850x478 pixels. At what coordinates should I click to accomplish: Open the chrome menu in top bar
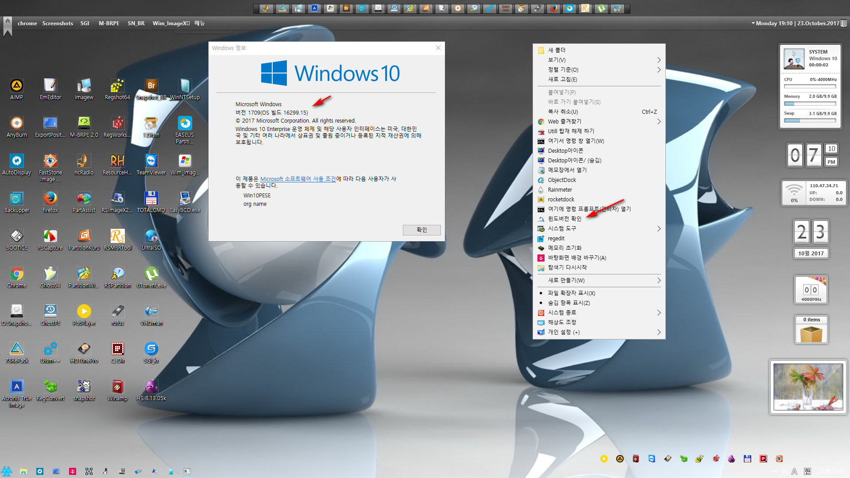click(x=27, y=23)
